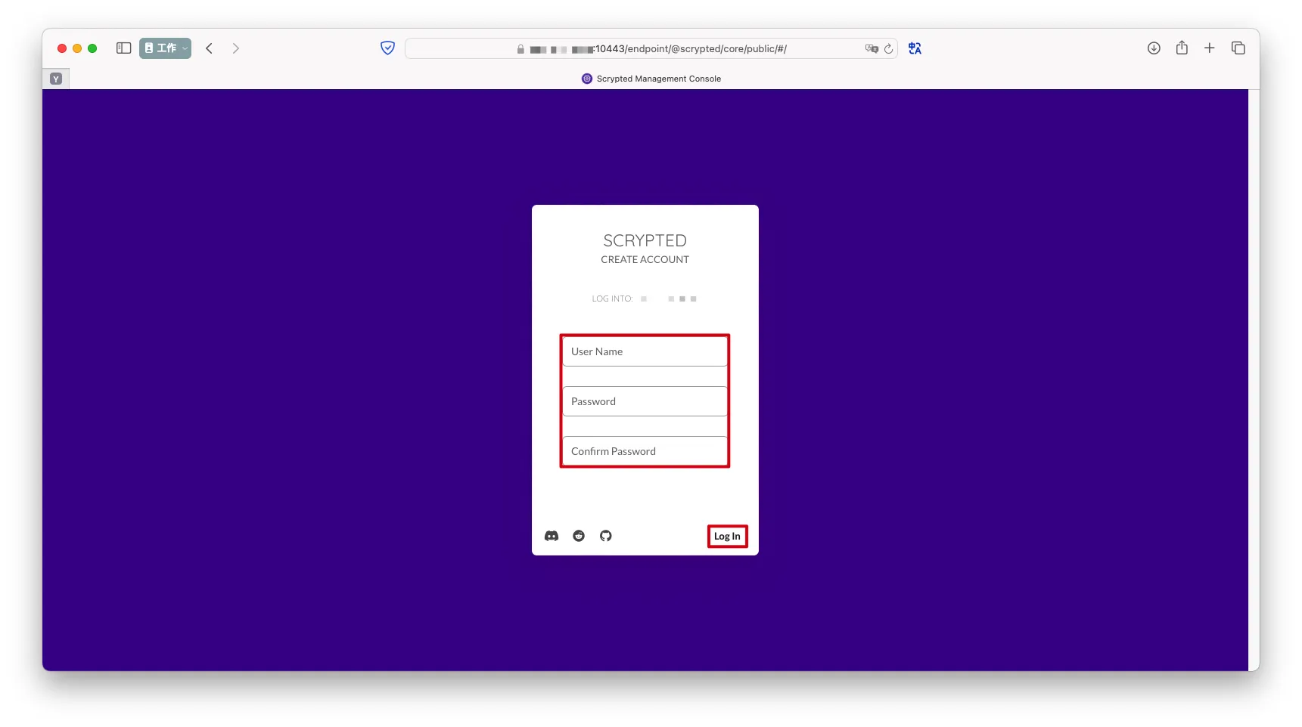Viewport: 1302px width, 727px height.
Task: Open a new tab with plus icon
Action: tap(1210, 48)
